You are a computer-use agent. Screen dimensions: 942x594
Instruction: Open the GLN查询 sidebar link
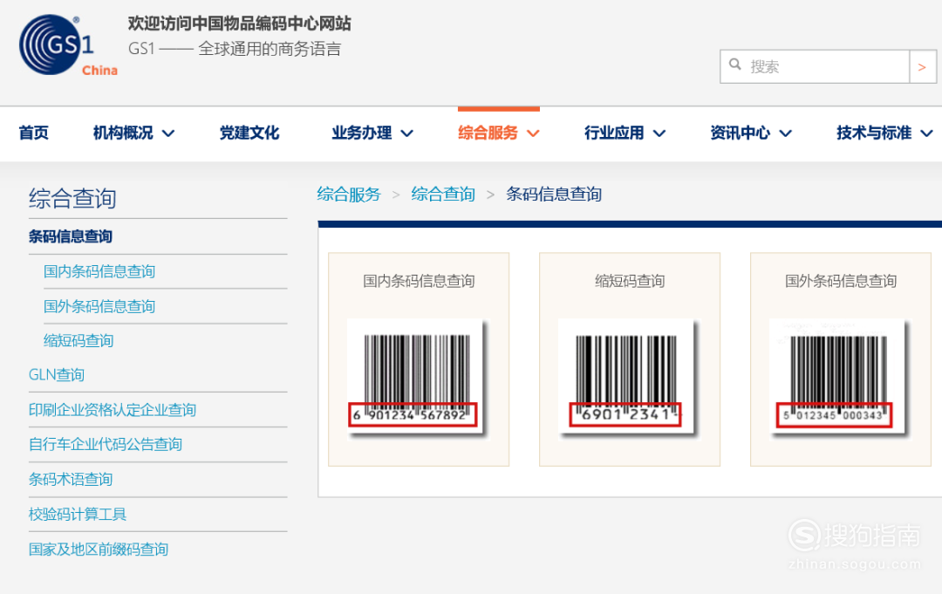click(x=57, y=375)
